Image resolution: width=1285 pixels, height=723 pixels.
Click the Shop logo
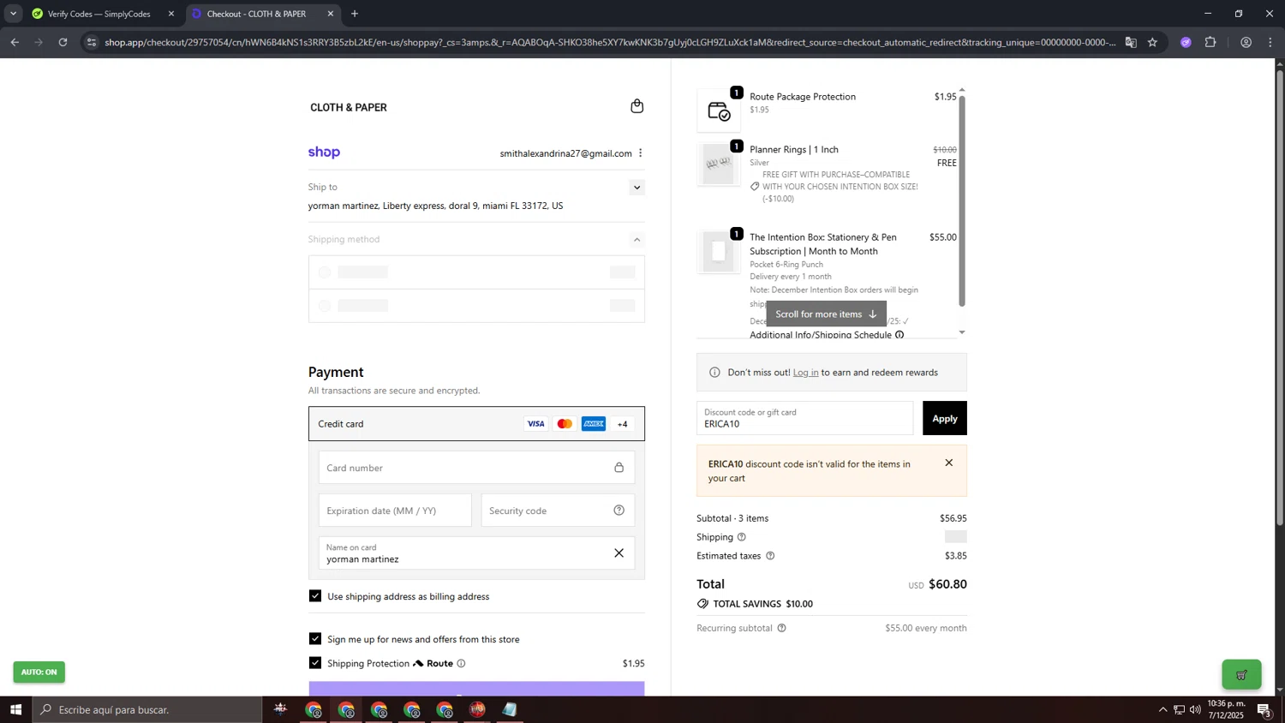(x=324, y=152)
